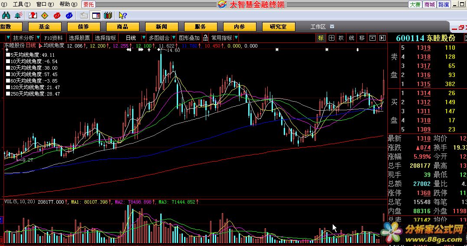Click the yellow diamond arrow icon
This screenshot has height=246, width=467.
click(45, 15)
